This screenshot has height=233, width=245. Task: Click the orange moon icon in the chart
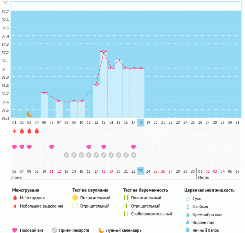click(x=30, y=114)
